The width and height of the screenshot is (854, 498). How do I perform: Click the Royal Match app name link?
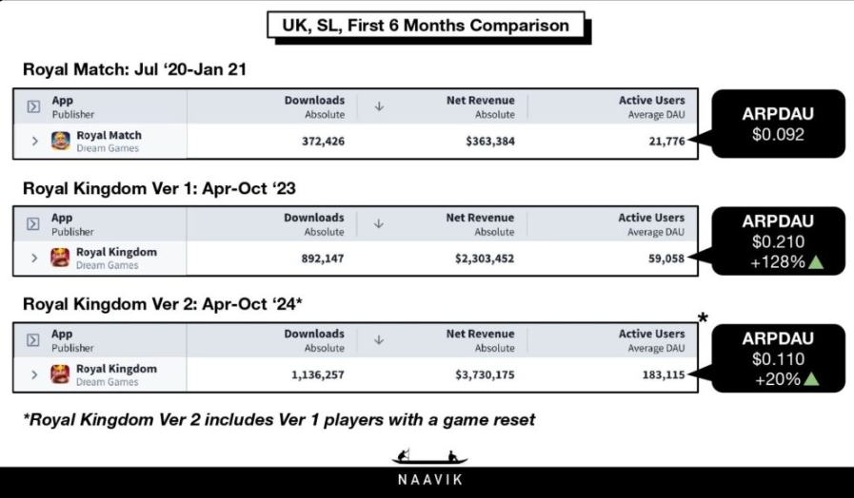pos(109,135)
